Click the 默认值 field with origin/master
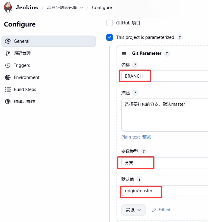The image size is (208, 222). coord(164,191)
